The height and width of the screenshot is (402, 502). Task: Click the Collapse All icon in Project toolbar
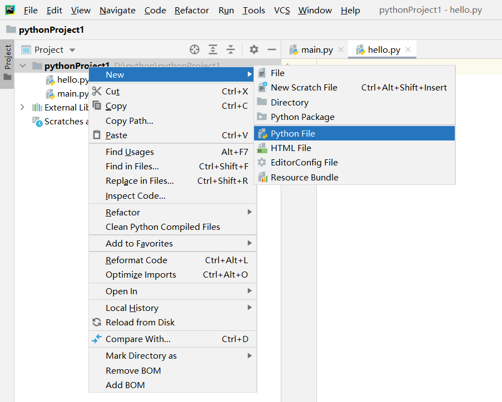231,49
